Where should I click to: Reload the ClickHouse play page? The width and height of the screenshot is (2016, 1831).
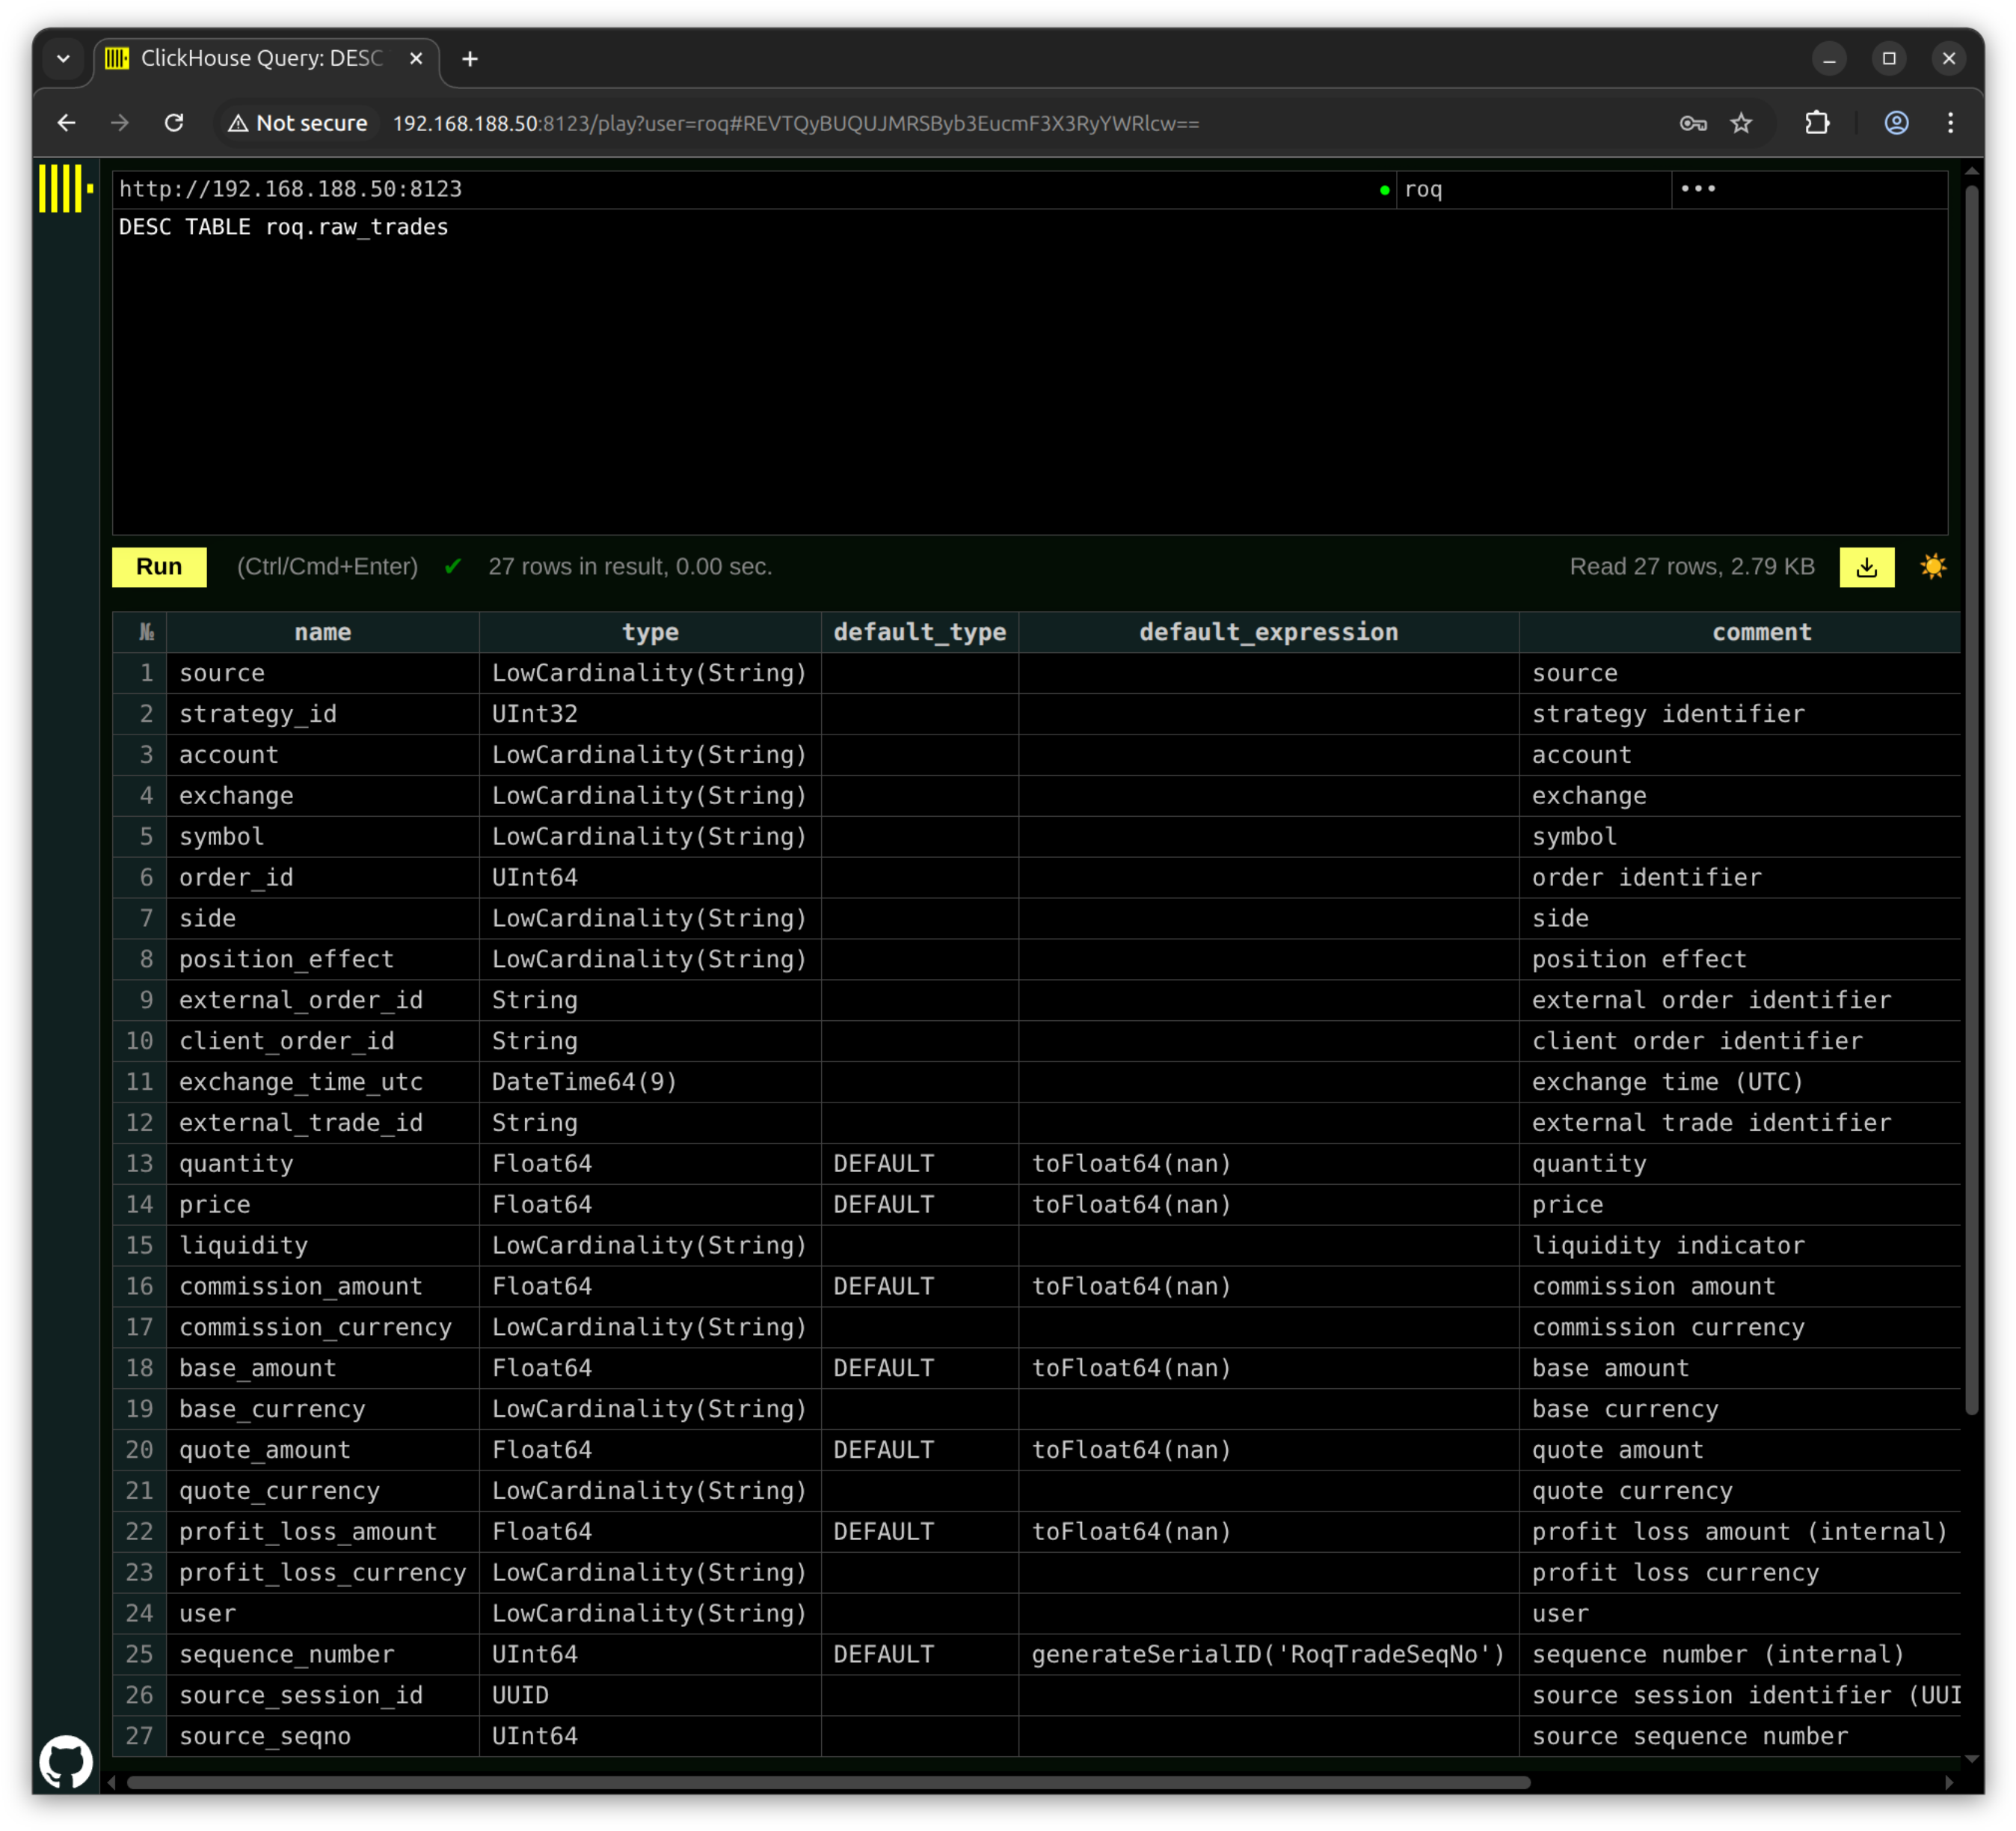pyautogui.click(x=174, y=123)
